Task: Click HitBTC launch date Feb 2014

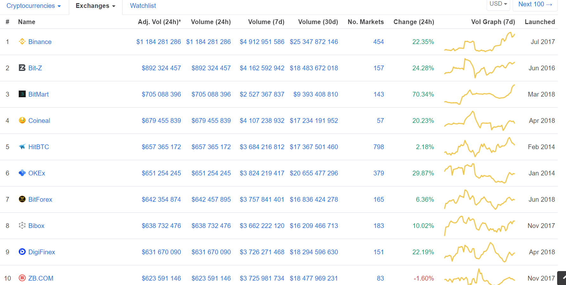Action: 541,147
